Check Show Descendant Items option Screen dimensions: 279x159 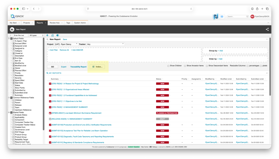(207, 66)
